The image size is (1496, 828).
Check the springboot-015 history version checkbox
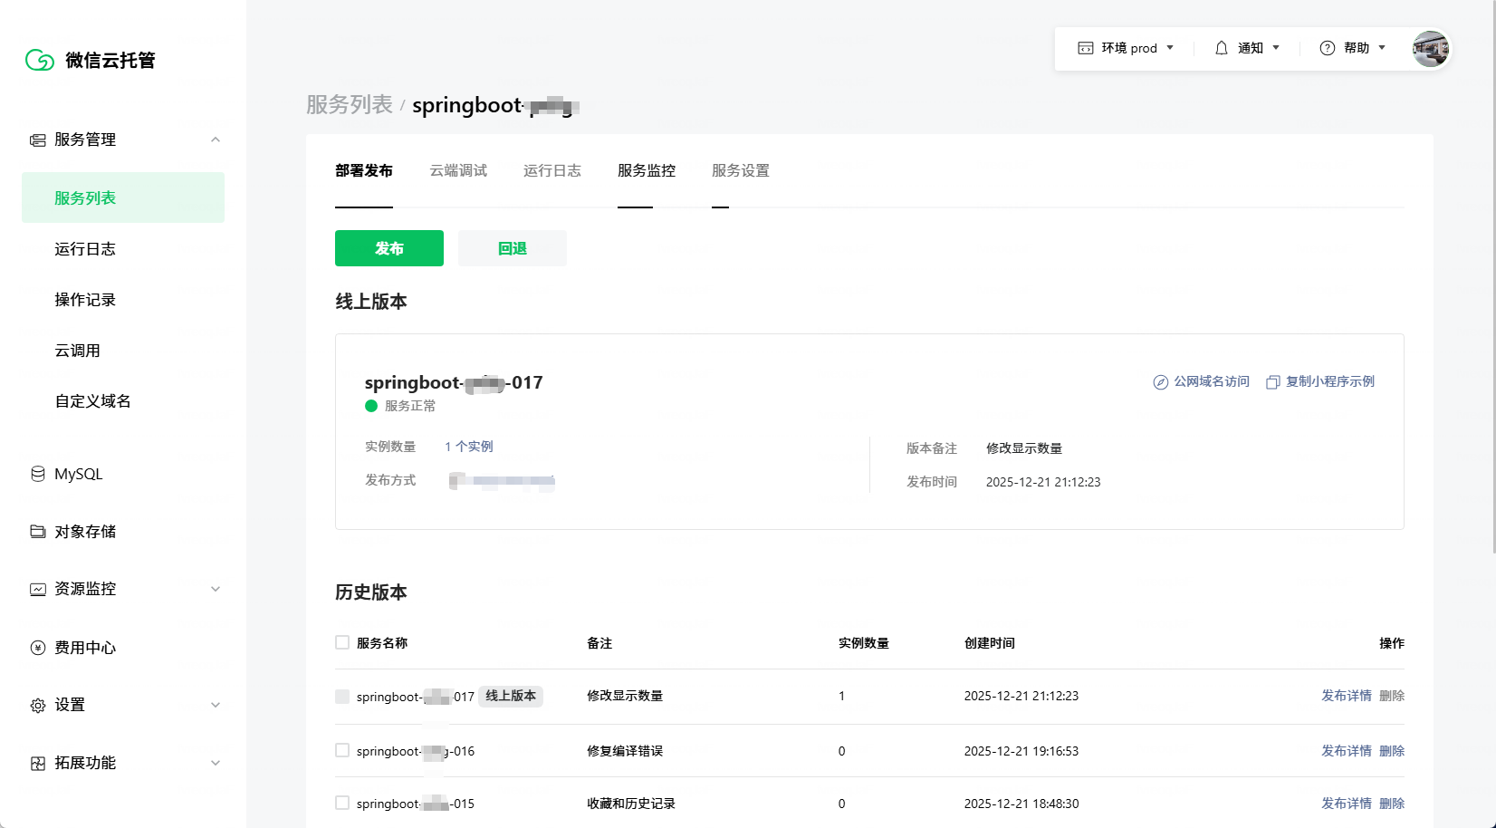pyautogui.click(x=342, y=803)
